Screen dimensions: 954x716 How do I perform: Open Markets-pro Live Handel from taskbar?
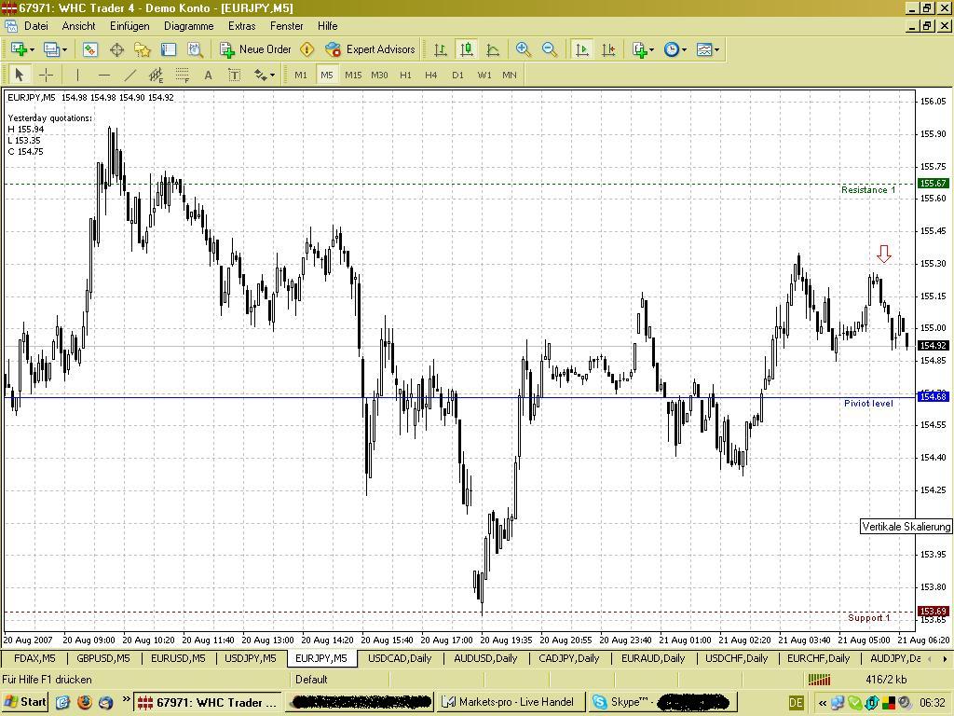[x=511, y=702]
